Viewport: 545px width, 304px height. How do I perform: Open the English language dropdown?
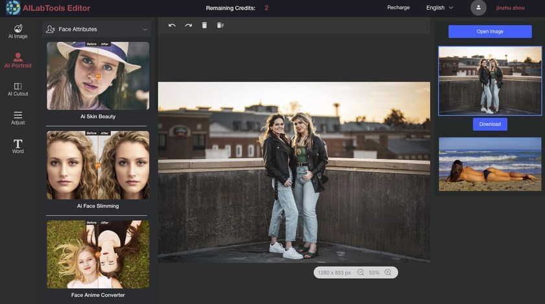pos(439,8)
